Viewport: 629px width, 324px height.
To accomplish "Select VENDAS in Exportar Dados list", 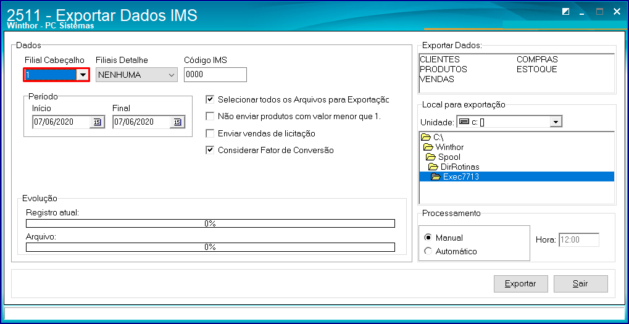I will [x=437, y=80].
